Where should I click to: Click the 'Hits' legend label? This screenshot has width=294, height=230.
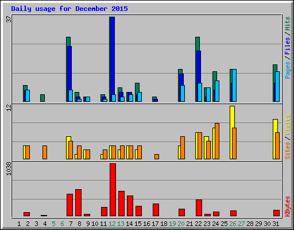pos(287,24)
